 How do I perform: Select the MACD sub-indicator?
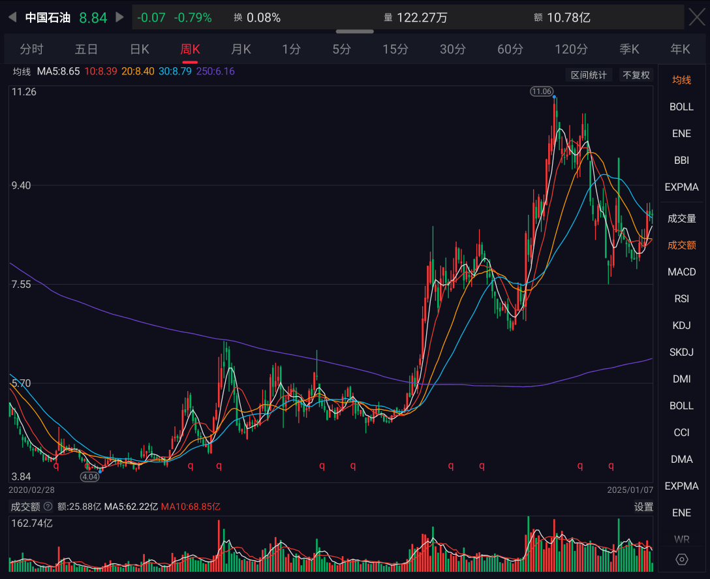[681, 272]
